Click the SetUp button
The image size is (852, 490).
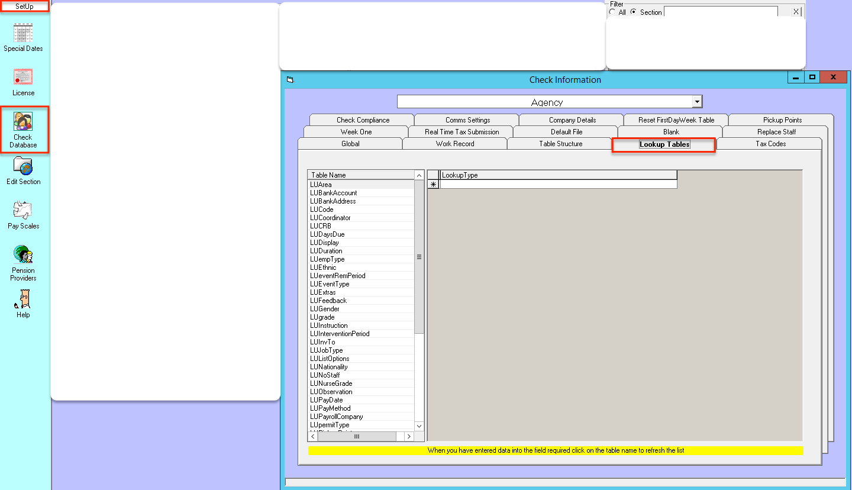24,7
